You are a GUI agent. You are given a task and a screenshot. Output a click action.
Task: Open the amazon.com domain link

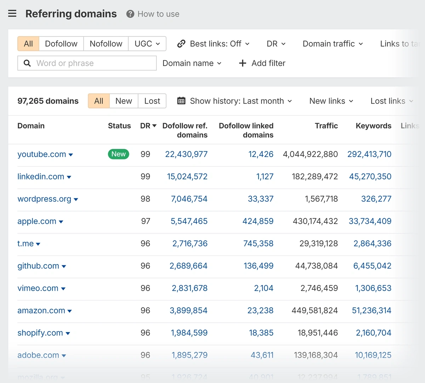pyautogui.click(x=41, y=311)
